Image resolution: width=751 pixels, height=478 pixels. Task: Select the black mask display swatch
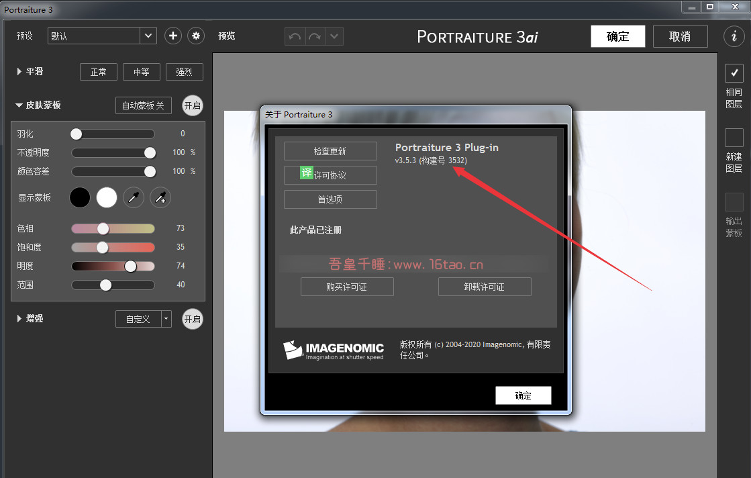(x=80, y=197)
